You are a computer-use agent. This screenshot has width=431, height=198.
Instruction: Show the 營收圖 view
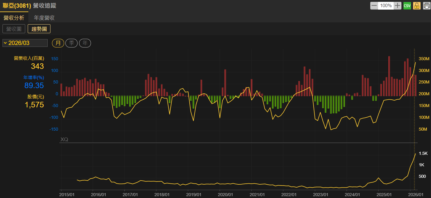[14, 29]
